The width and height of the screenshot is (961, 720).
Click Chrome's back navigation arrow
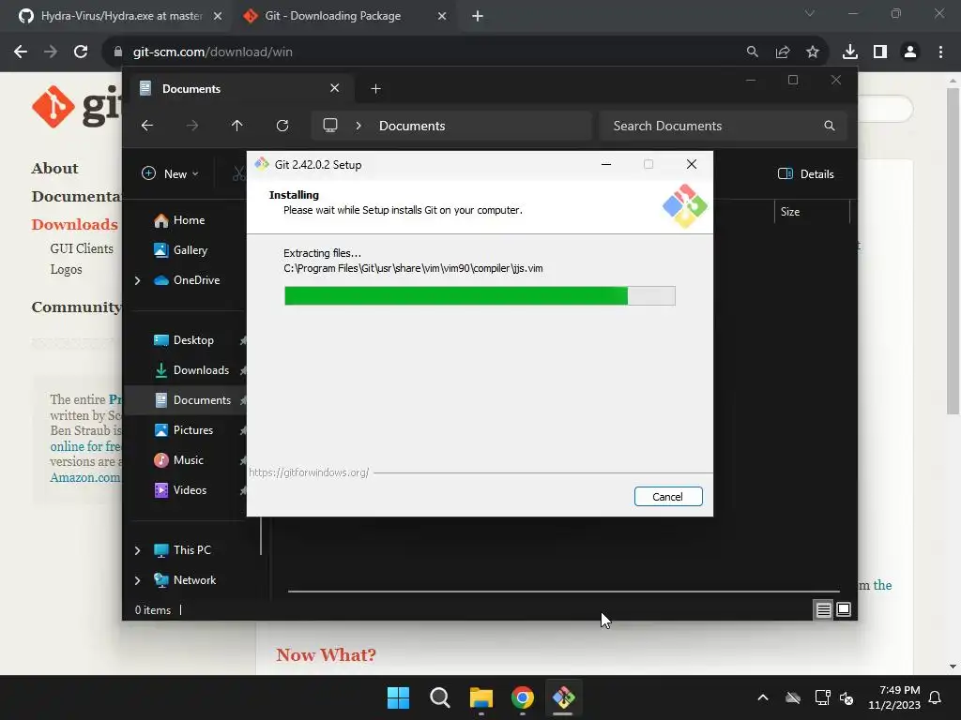(x=21, y=52)
